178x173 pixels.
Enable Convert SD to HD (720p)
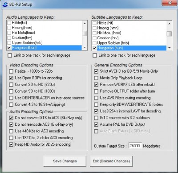click(x=11, y=85)
